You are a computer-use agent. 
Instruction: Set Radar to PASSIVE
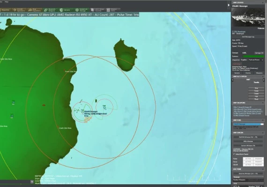[x=258, y=159]
